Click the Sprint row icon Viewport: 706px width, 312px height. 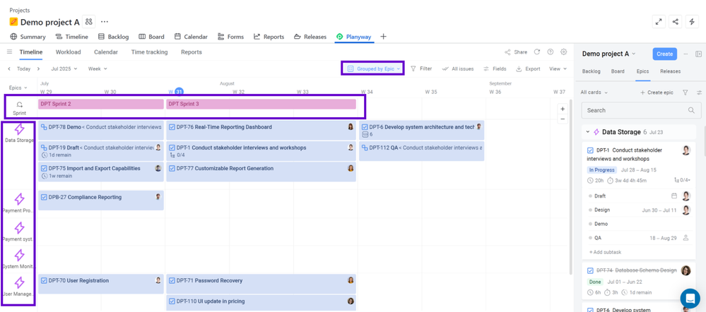(19, 104)
